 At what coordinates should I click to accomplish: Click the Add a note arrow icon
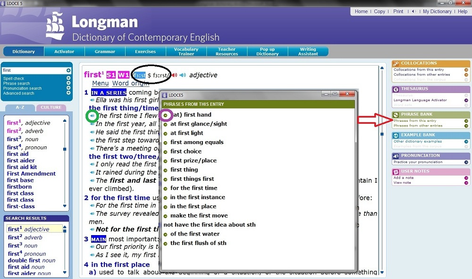tap(466, 178)
